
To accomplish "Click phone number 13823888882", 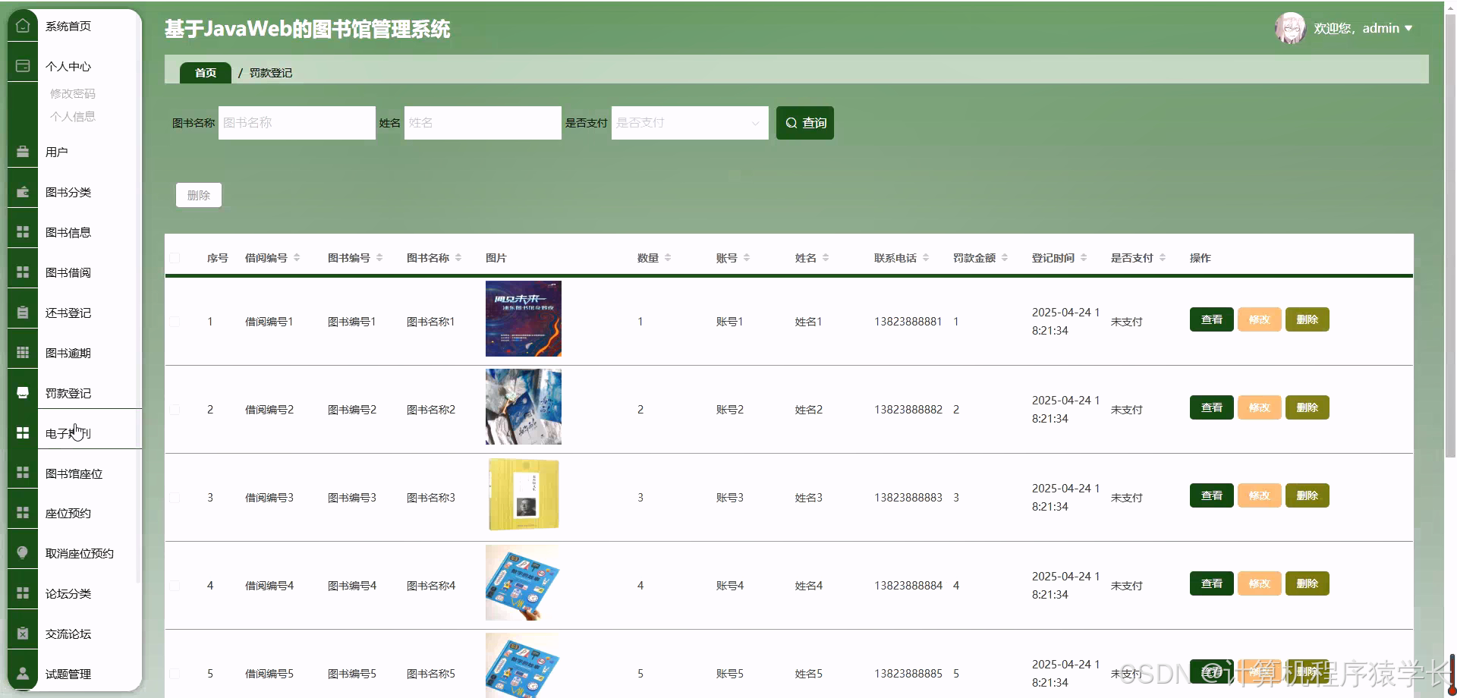I will point(908,410).
